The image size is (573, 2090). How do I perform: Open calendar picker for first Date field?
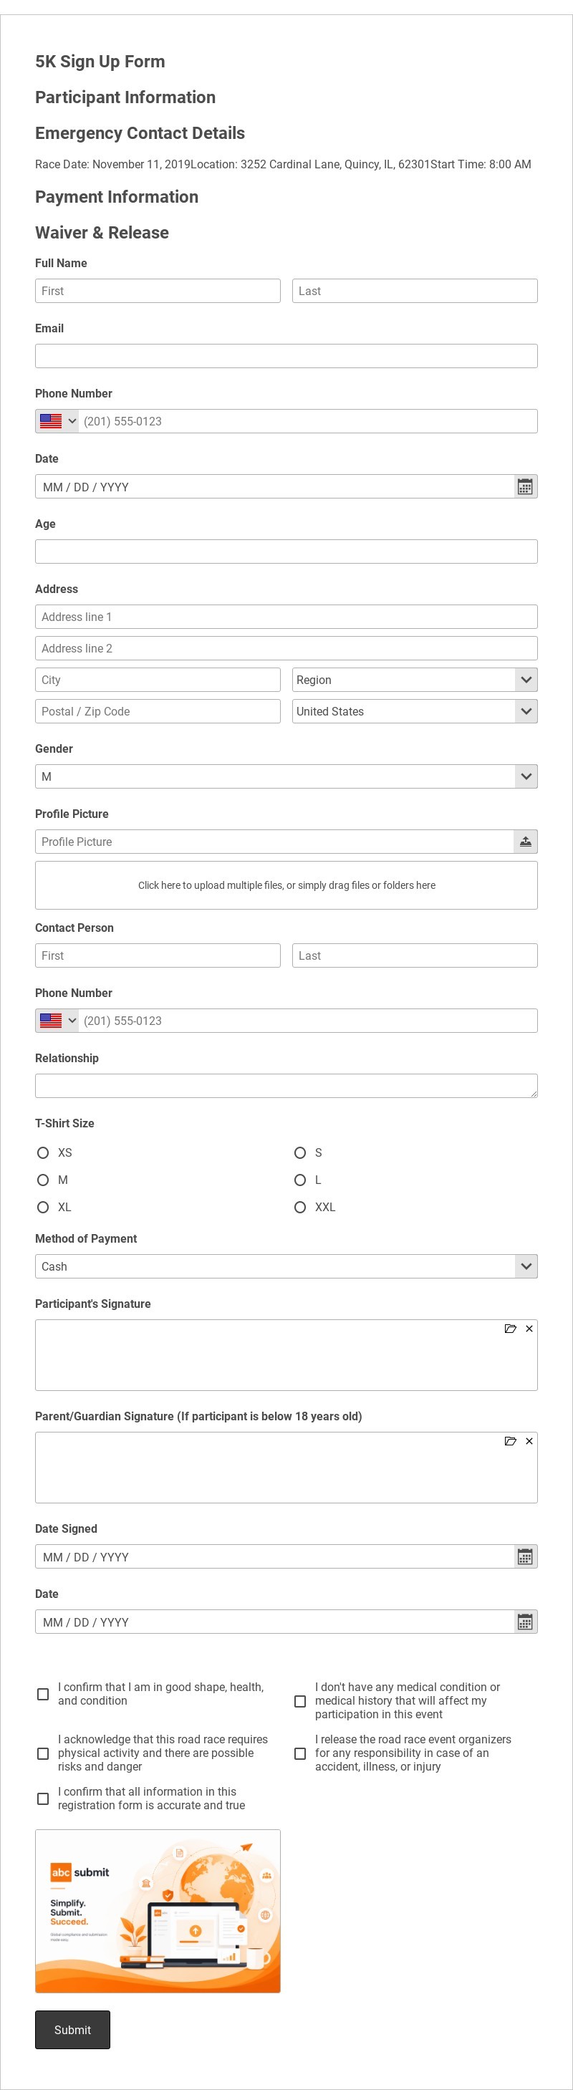tap(525, 487)
